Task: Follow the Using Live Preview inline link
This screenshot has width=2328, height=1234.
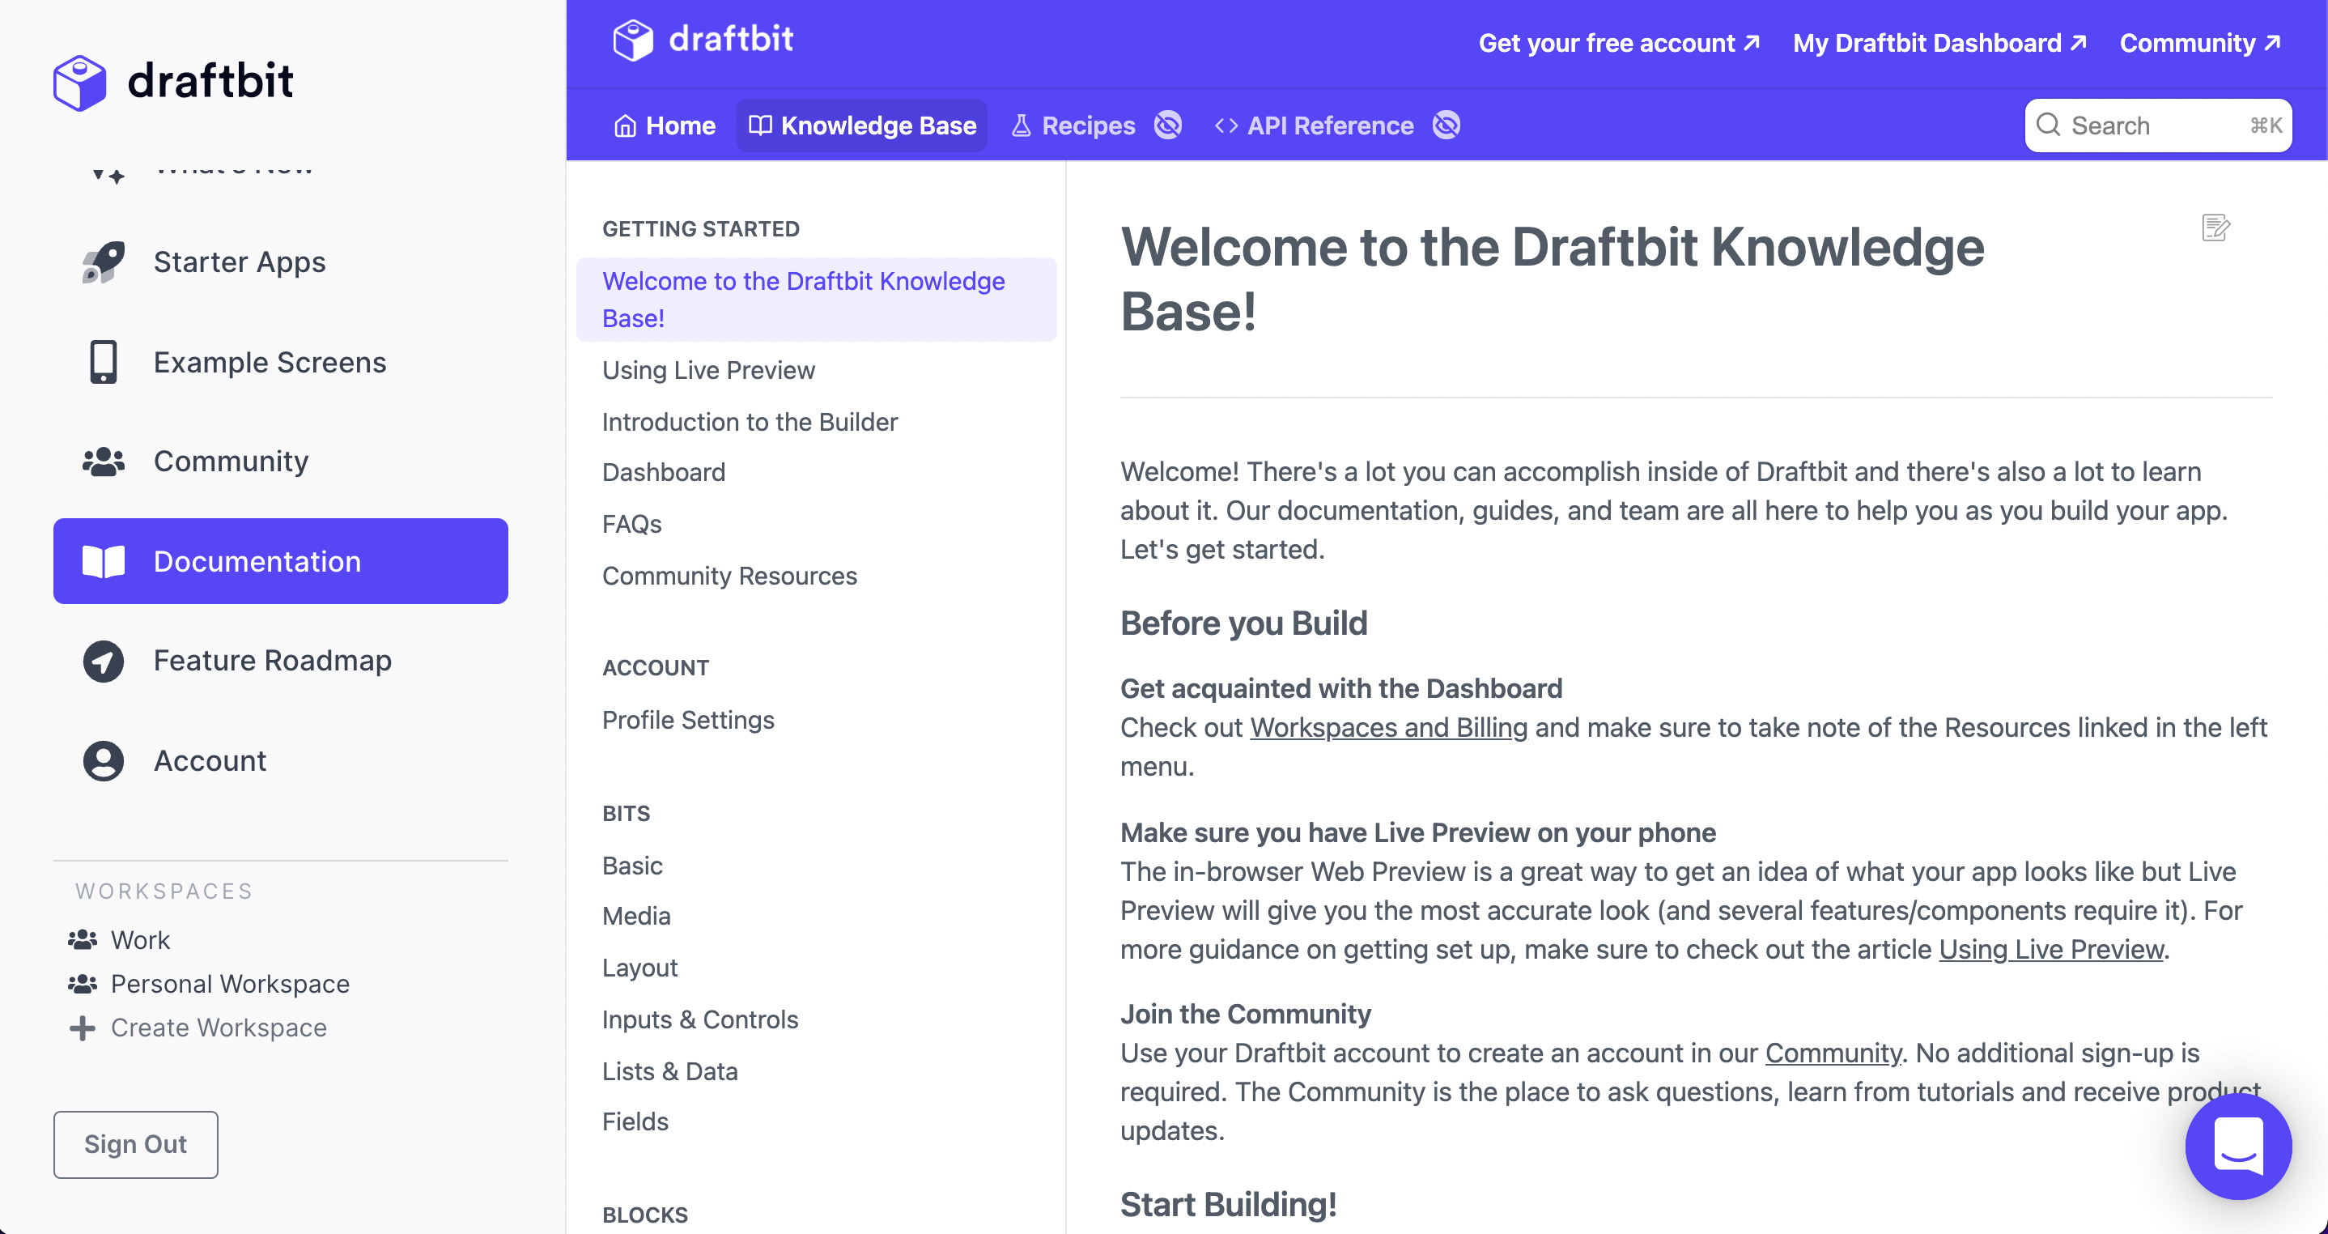Action: coord(2051,949)
